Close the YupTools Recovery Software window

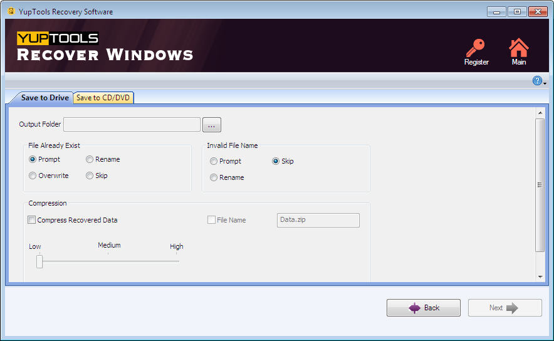538,12
